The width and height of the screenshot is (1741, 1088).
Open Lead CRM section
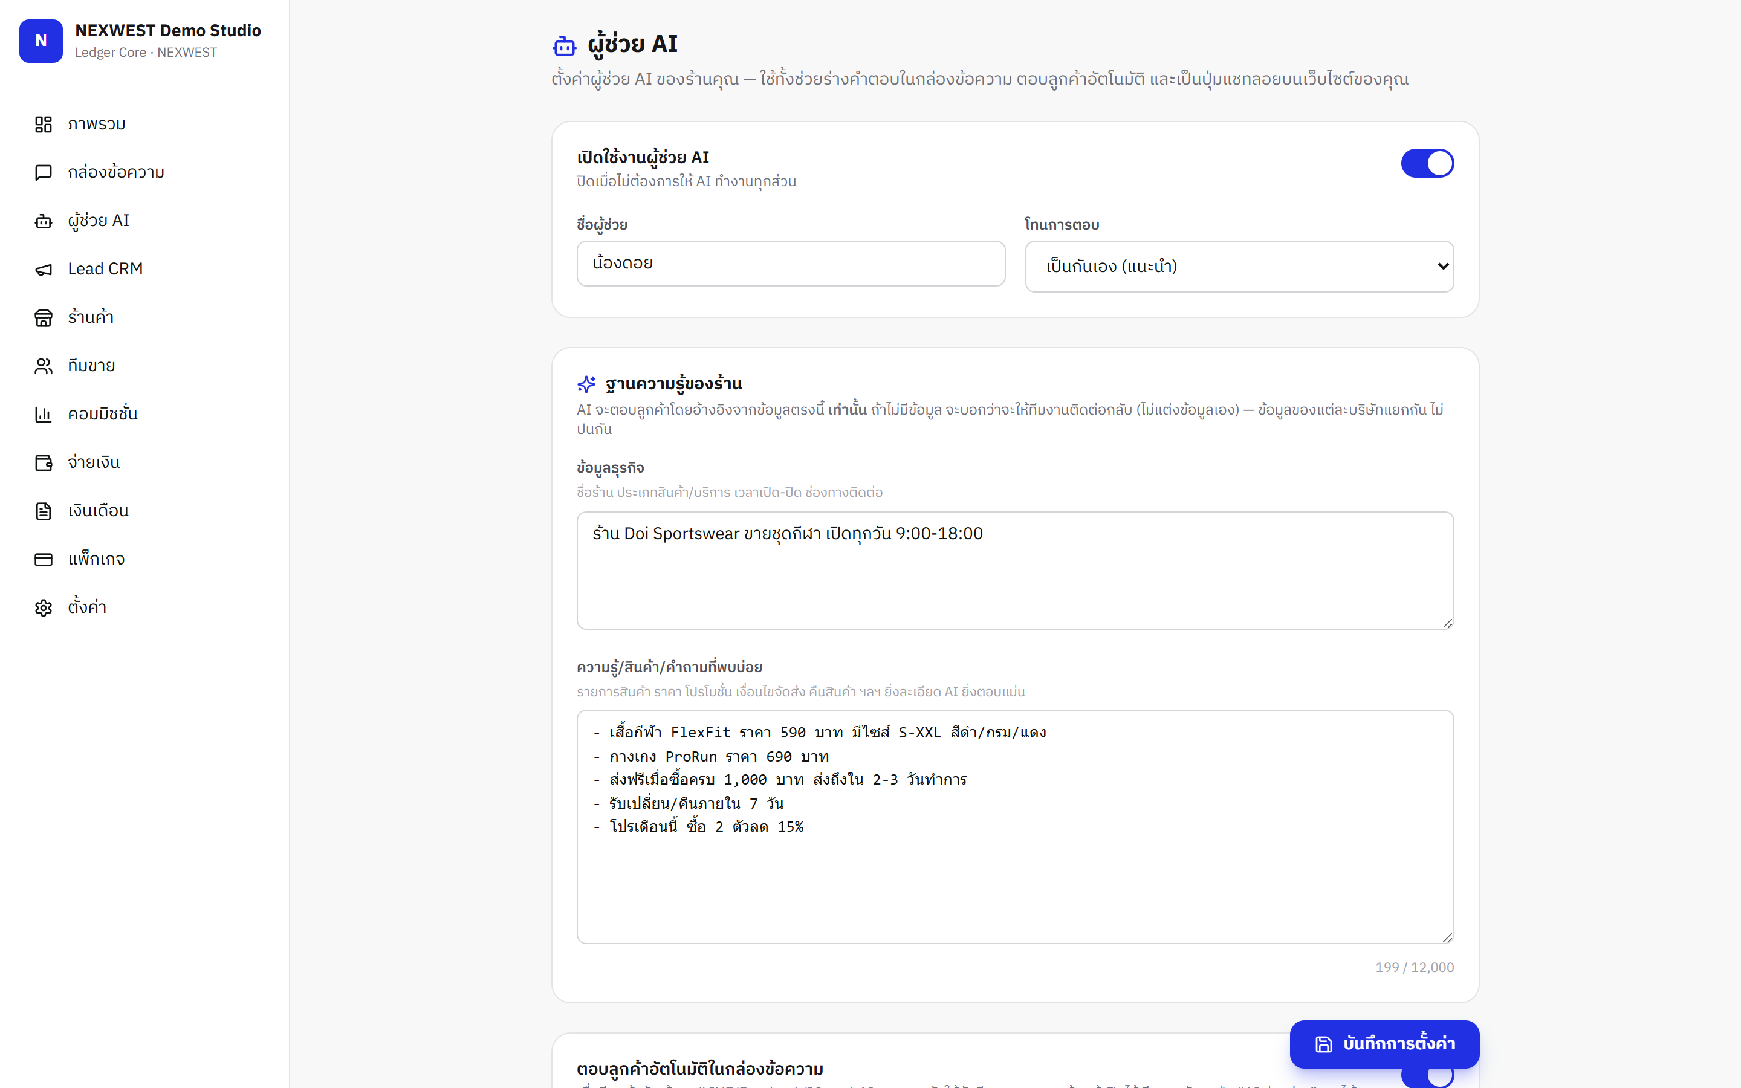coord(144,269)
